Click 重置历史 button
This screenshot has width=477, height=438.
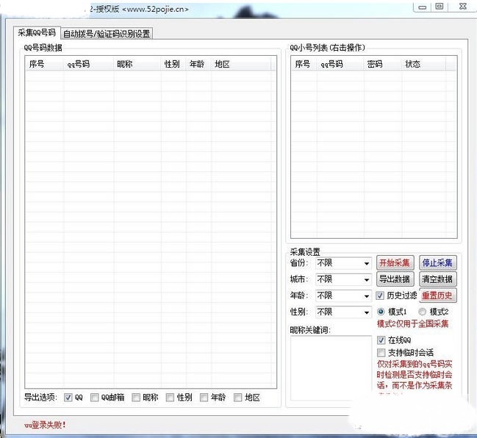(x=438, y=295)
